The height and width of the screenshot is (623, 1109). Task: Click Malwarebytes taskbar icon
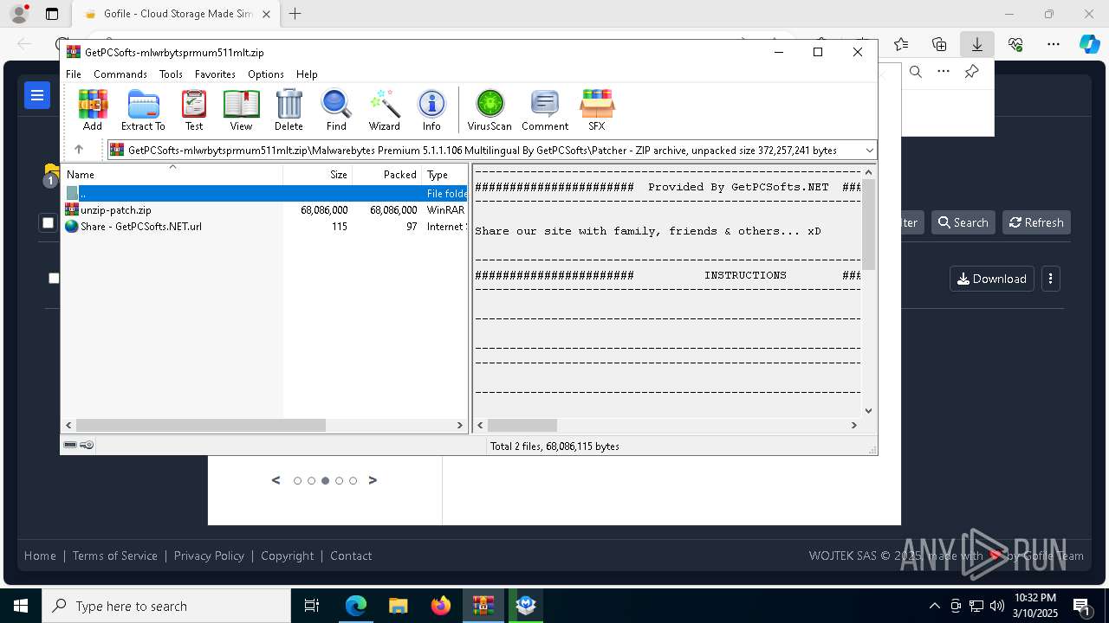(526, 606)
